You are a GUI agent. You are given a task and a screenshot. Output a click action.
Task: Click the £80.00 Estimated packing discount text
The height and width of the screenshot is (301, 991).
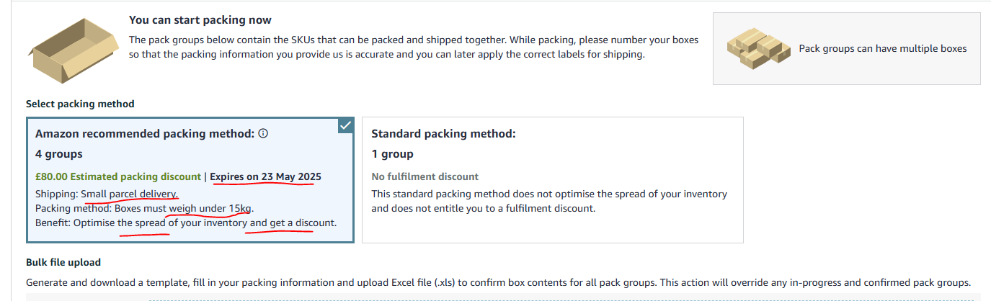tap(118, 176)
